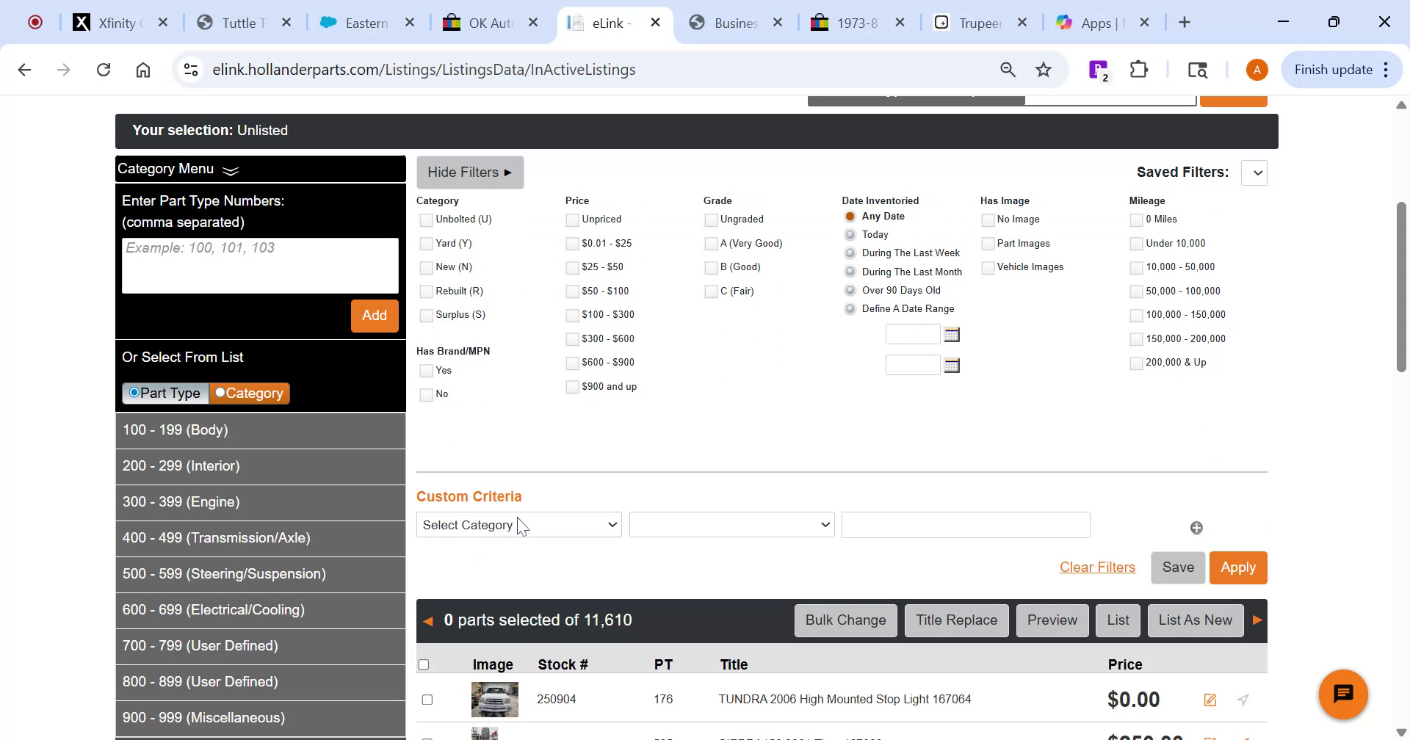Click the next page arrow in the parts toolbar
The width and height of the screenshot is (1410, 740).
click(x=1257, y=620)
